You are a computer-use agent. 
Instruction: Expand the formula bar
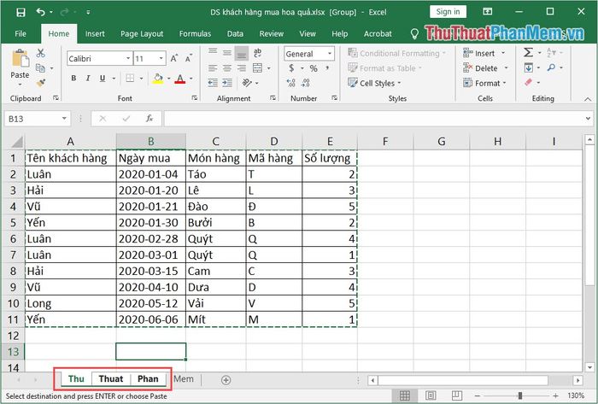point(588,119)
